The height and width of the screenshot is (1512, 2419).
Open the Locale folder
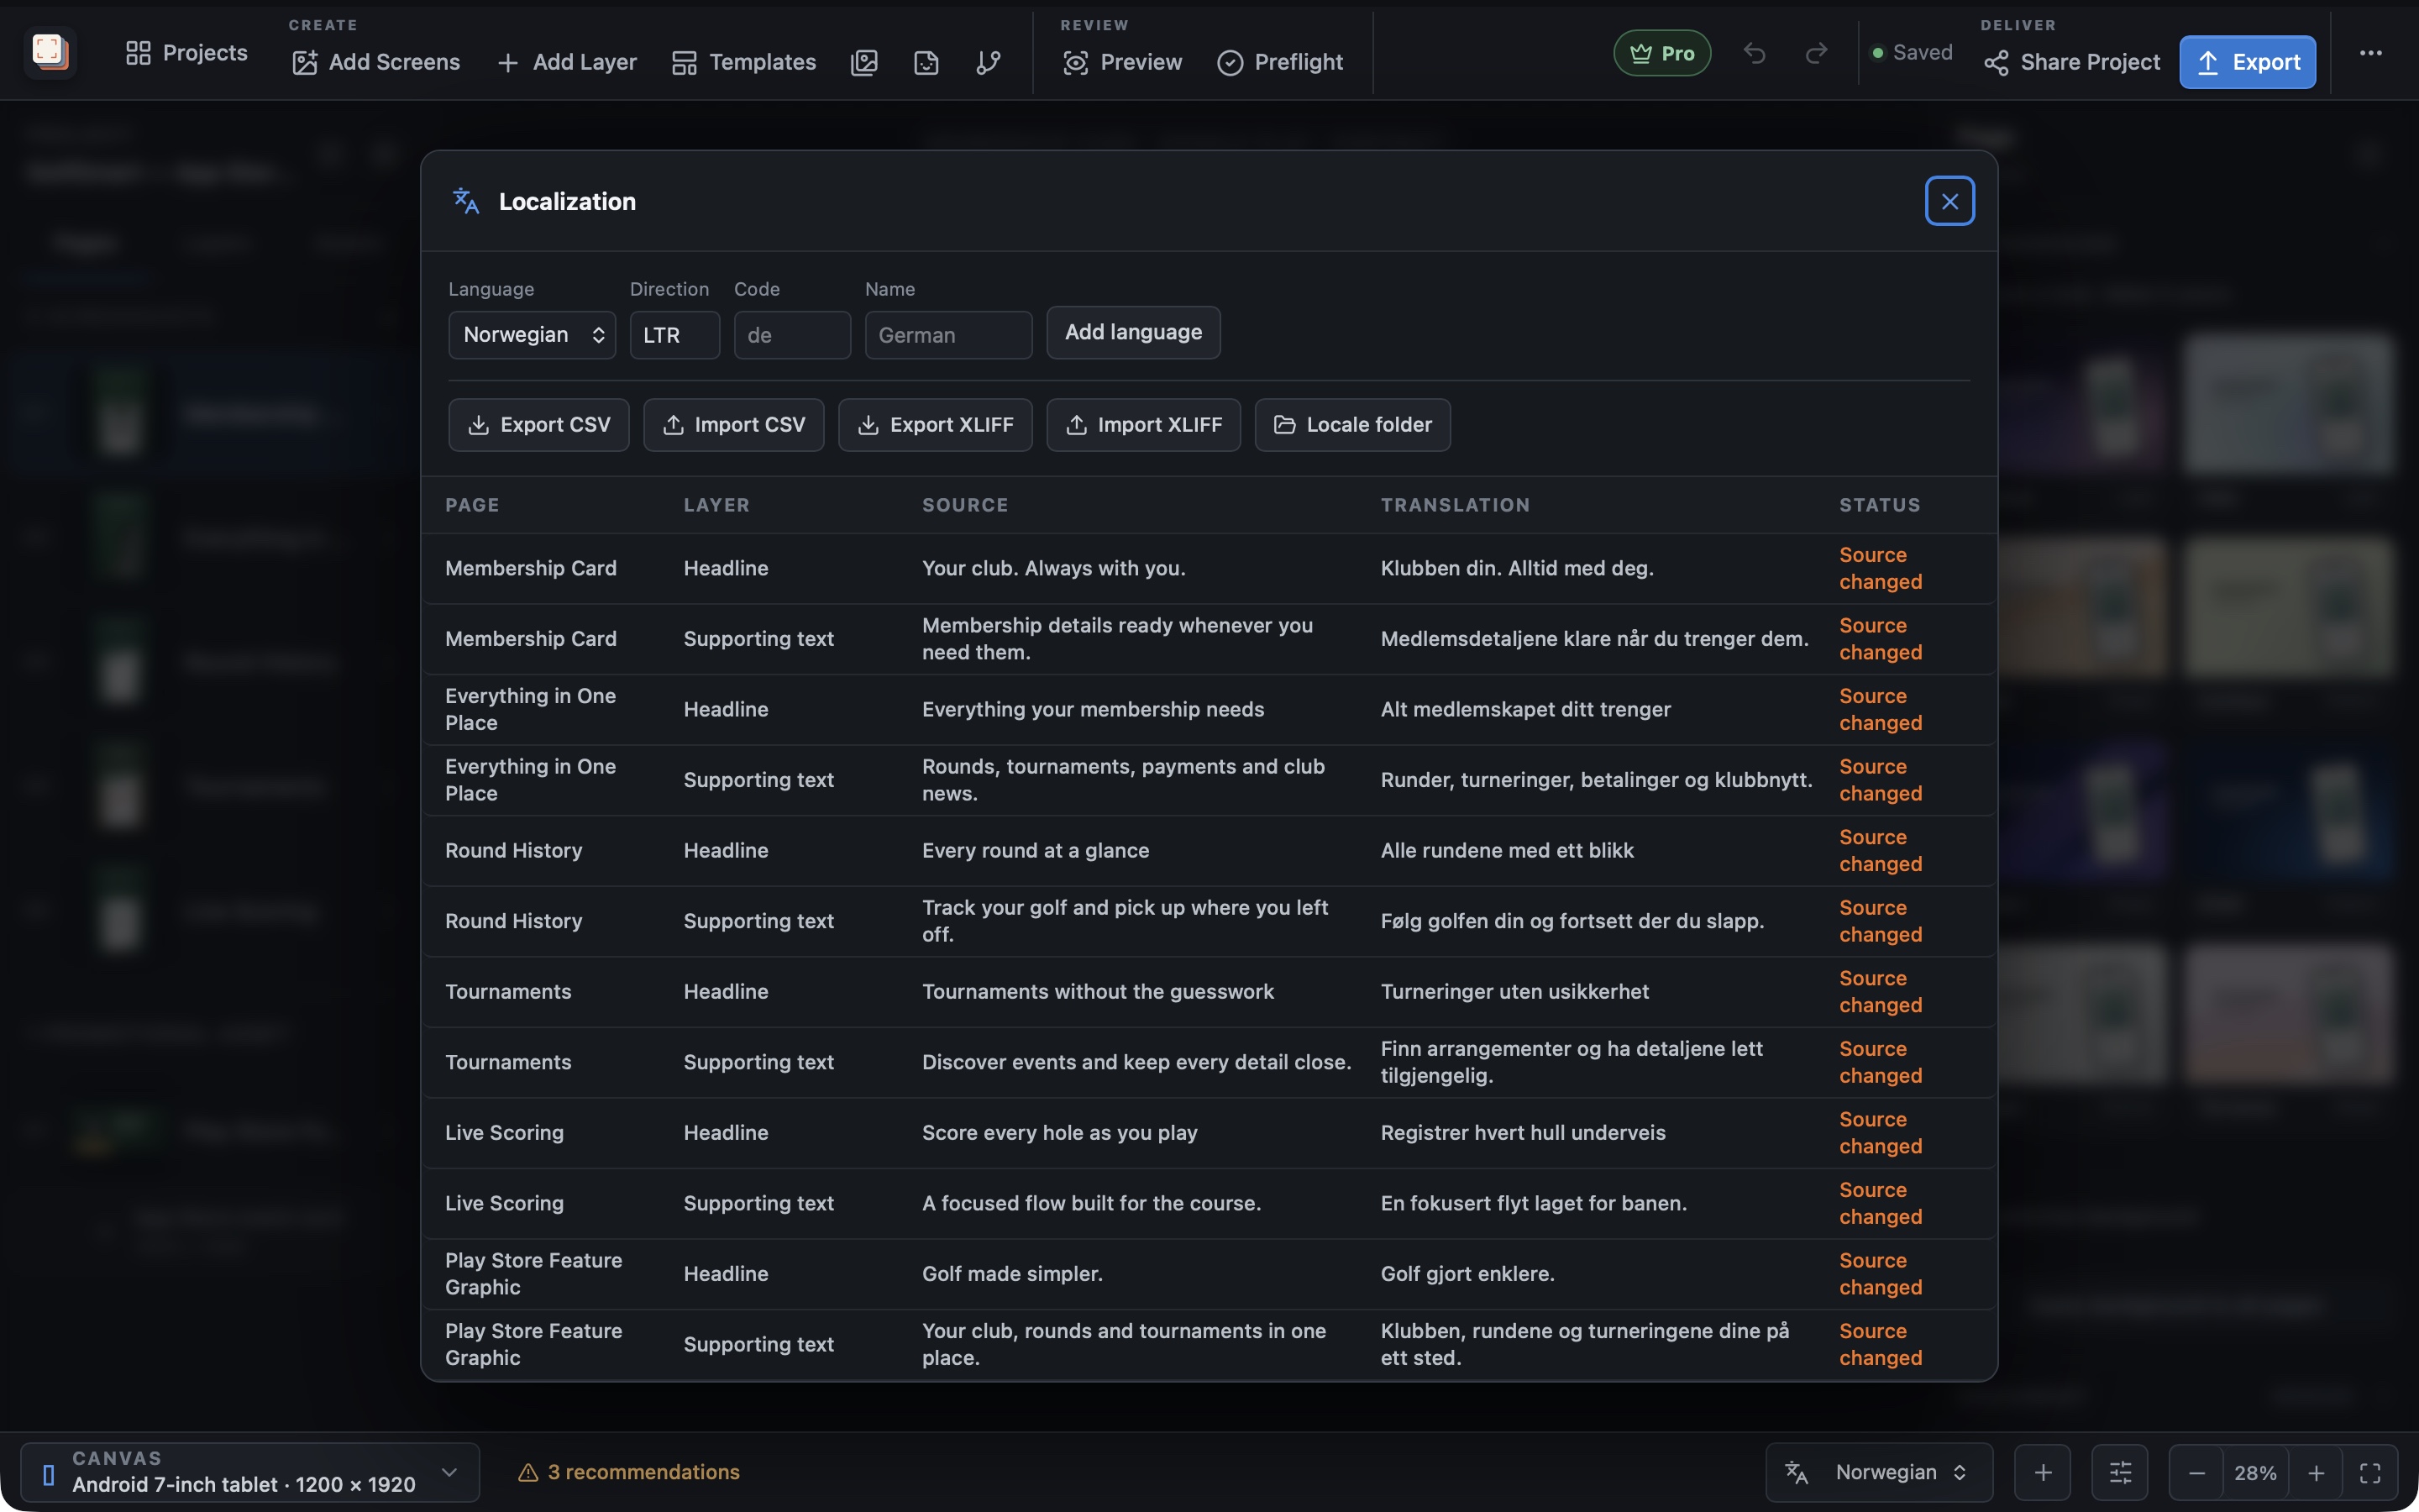click(1352, 425)
